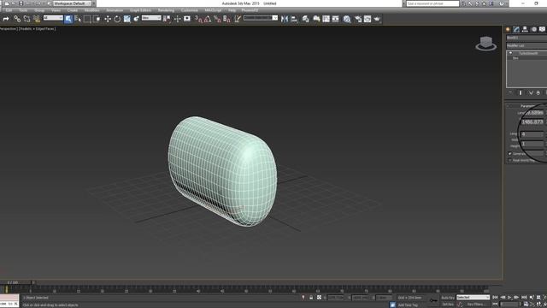Toggle the Selection Lock padlock

(311, 298)
